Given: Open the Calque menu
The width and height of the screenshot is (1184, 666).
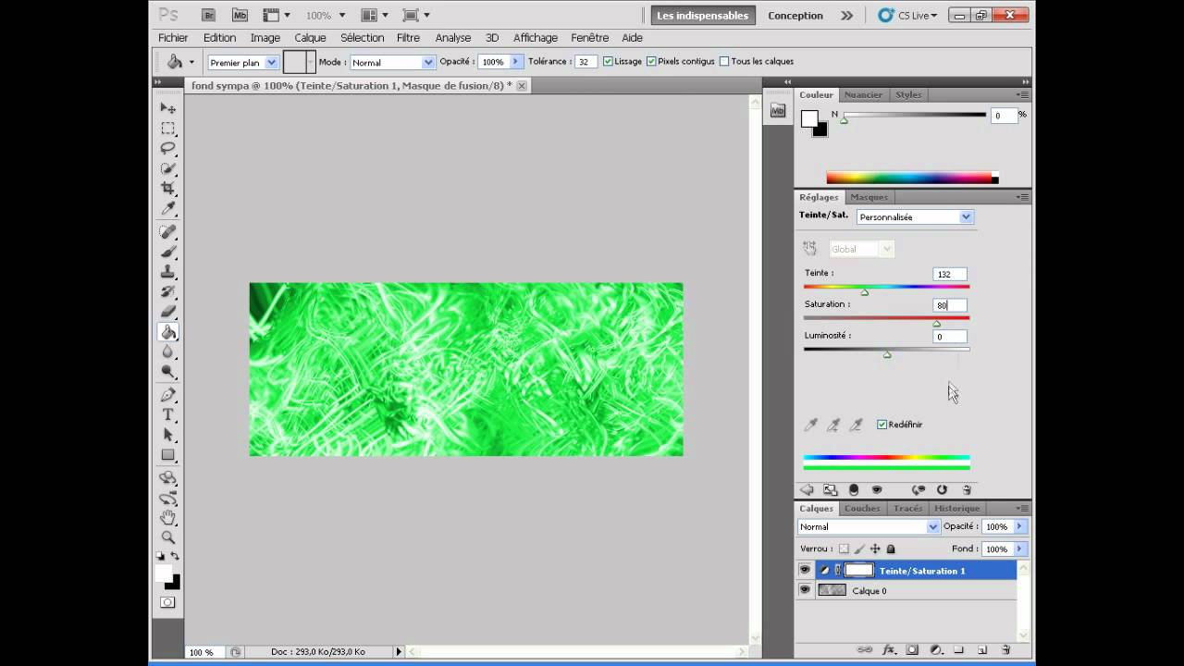Looking at the screenshot, I should (310, 38).
